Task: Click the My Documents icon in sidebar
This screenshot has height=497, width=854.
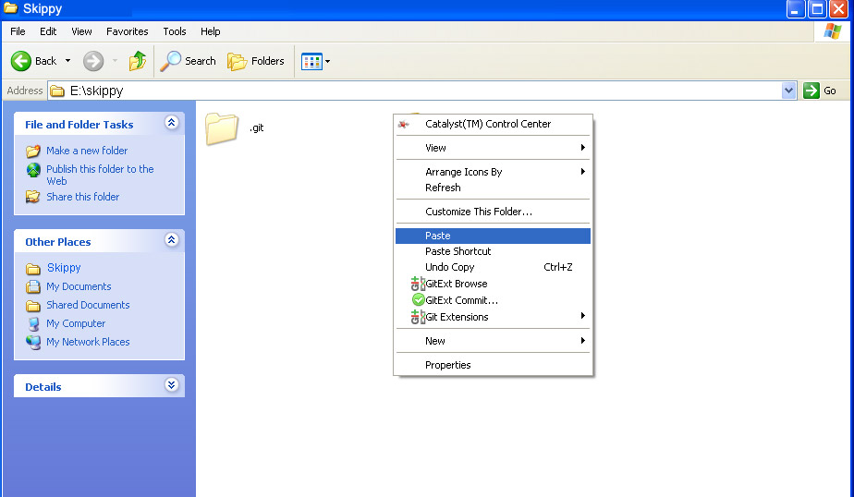Action: tap(33, 286)
